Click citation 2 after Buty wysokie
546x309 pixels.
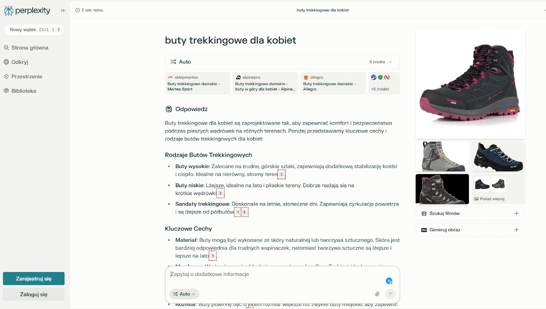(282, 174)
